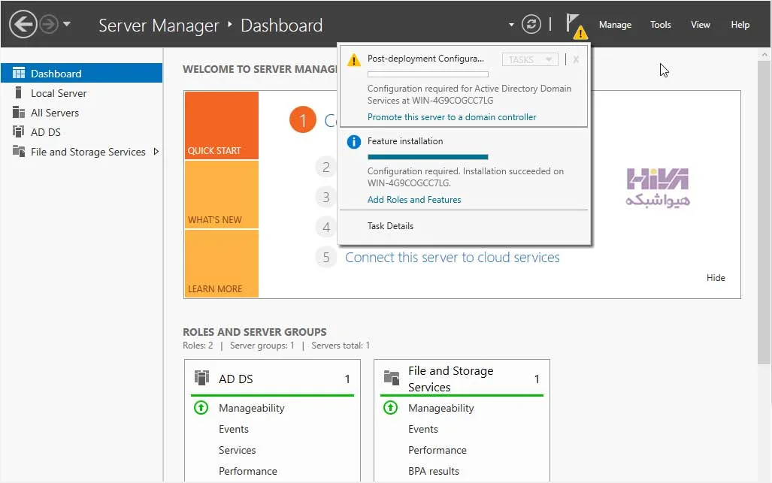Dismiss the Post-deployment notification with X
This screenshot has height=483, width=772.
tap(576, 59)
